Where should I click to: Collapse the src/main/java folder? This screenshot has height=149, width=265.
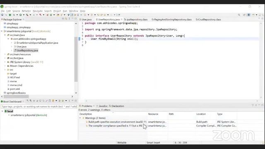tap(5, 35)
